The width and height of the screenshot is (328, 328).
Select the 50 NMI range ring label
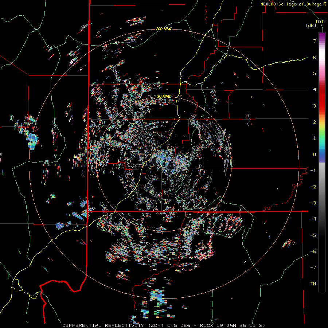[164, 96]
